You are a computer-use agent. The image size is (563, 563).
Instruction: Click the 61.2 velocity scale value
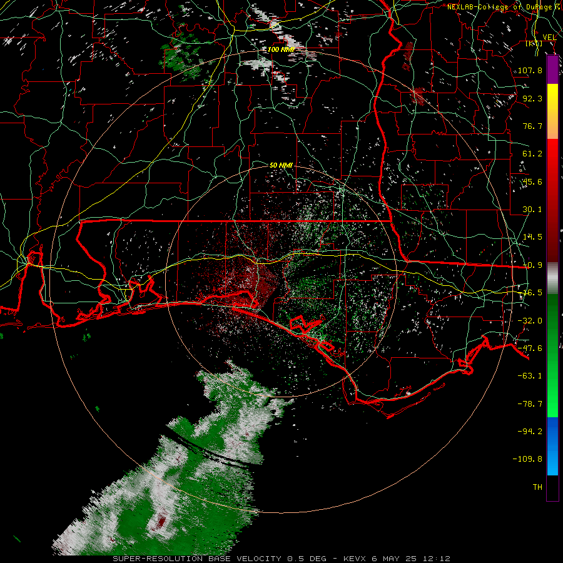tap(532, 154)
